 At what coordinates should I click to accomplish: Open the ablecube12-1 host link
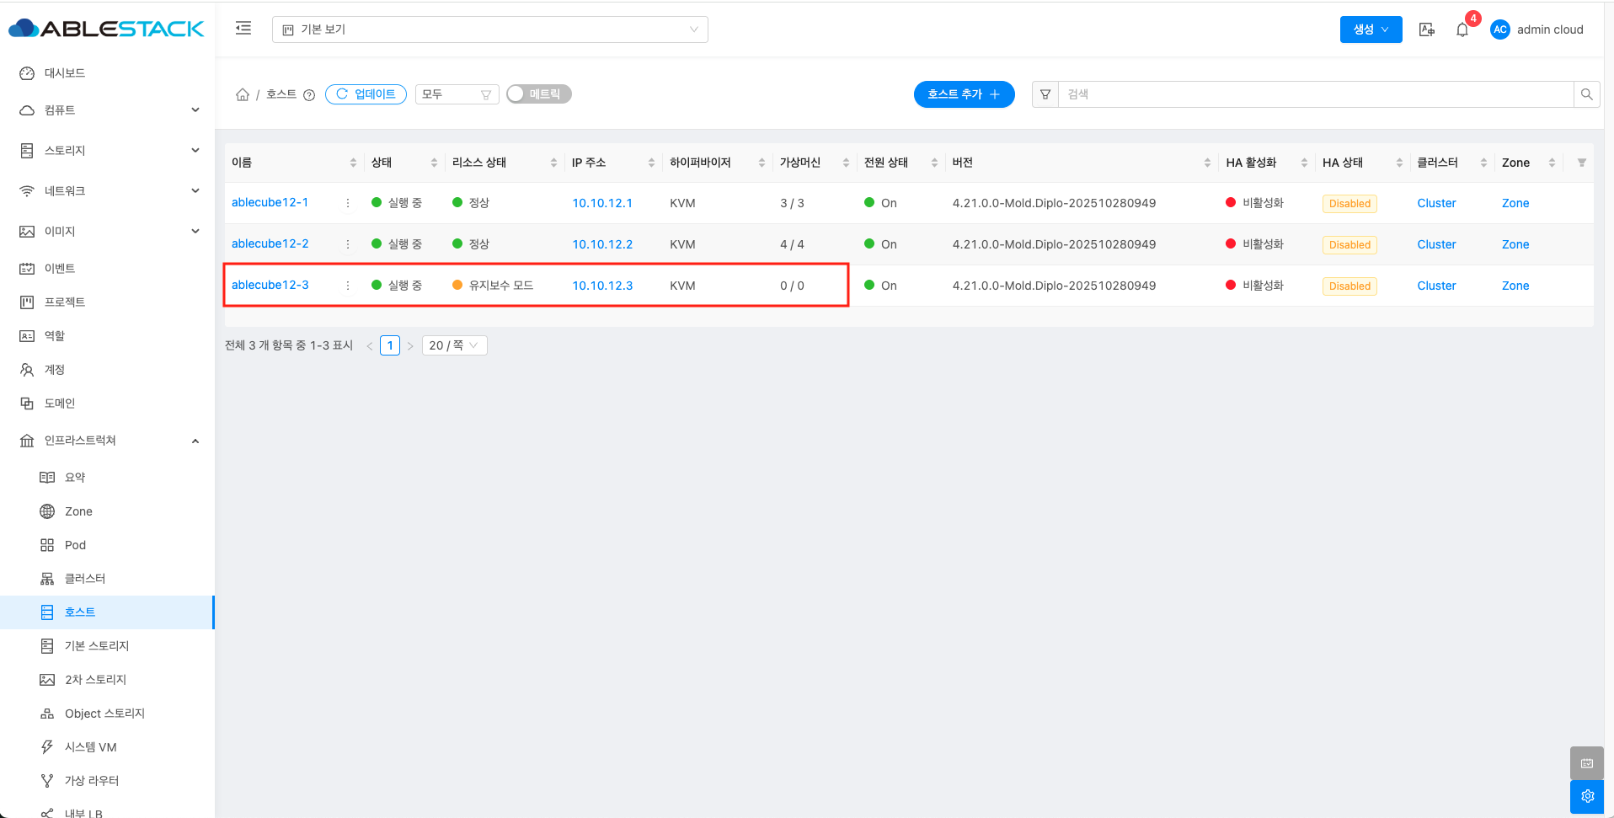pos(270,202)
